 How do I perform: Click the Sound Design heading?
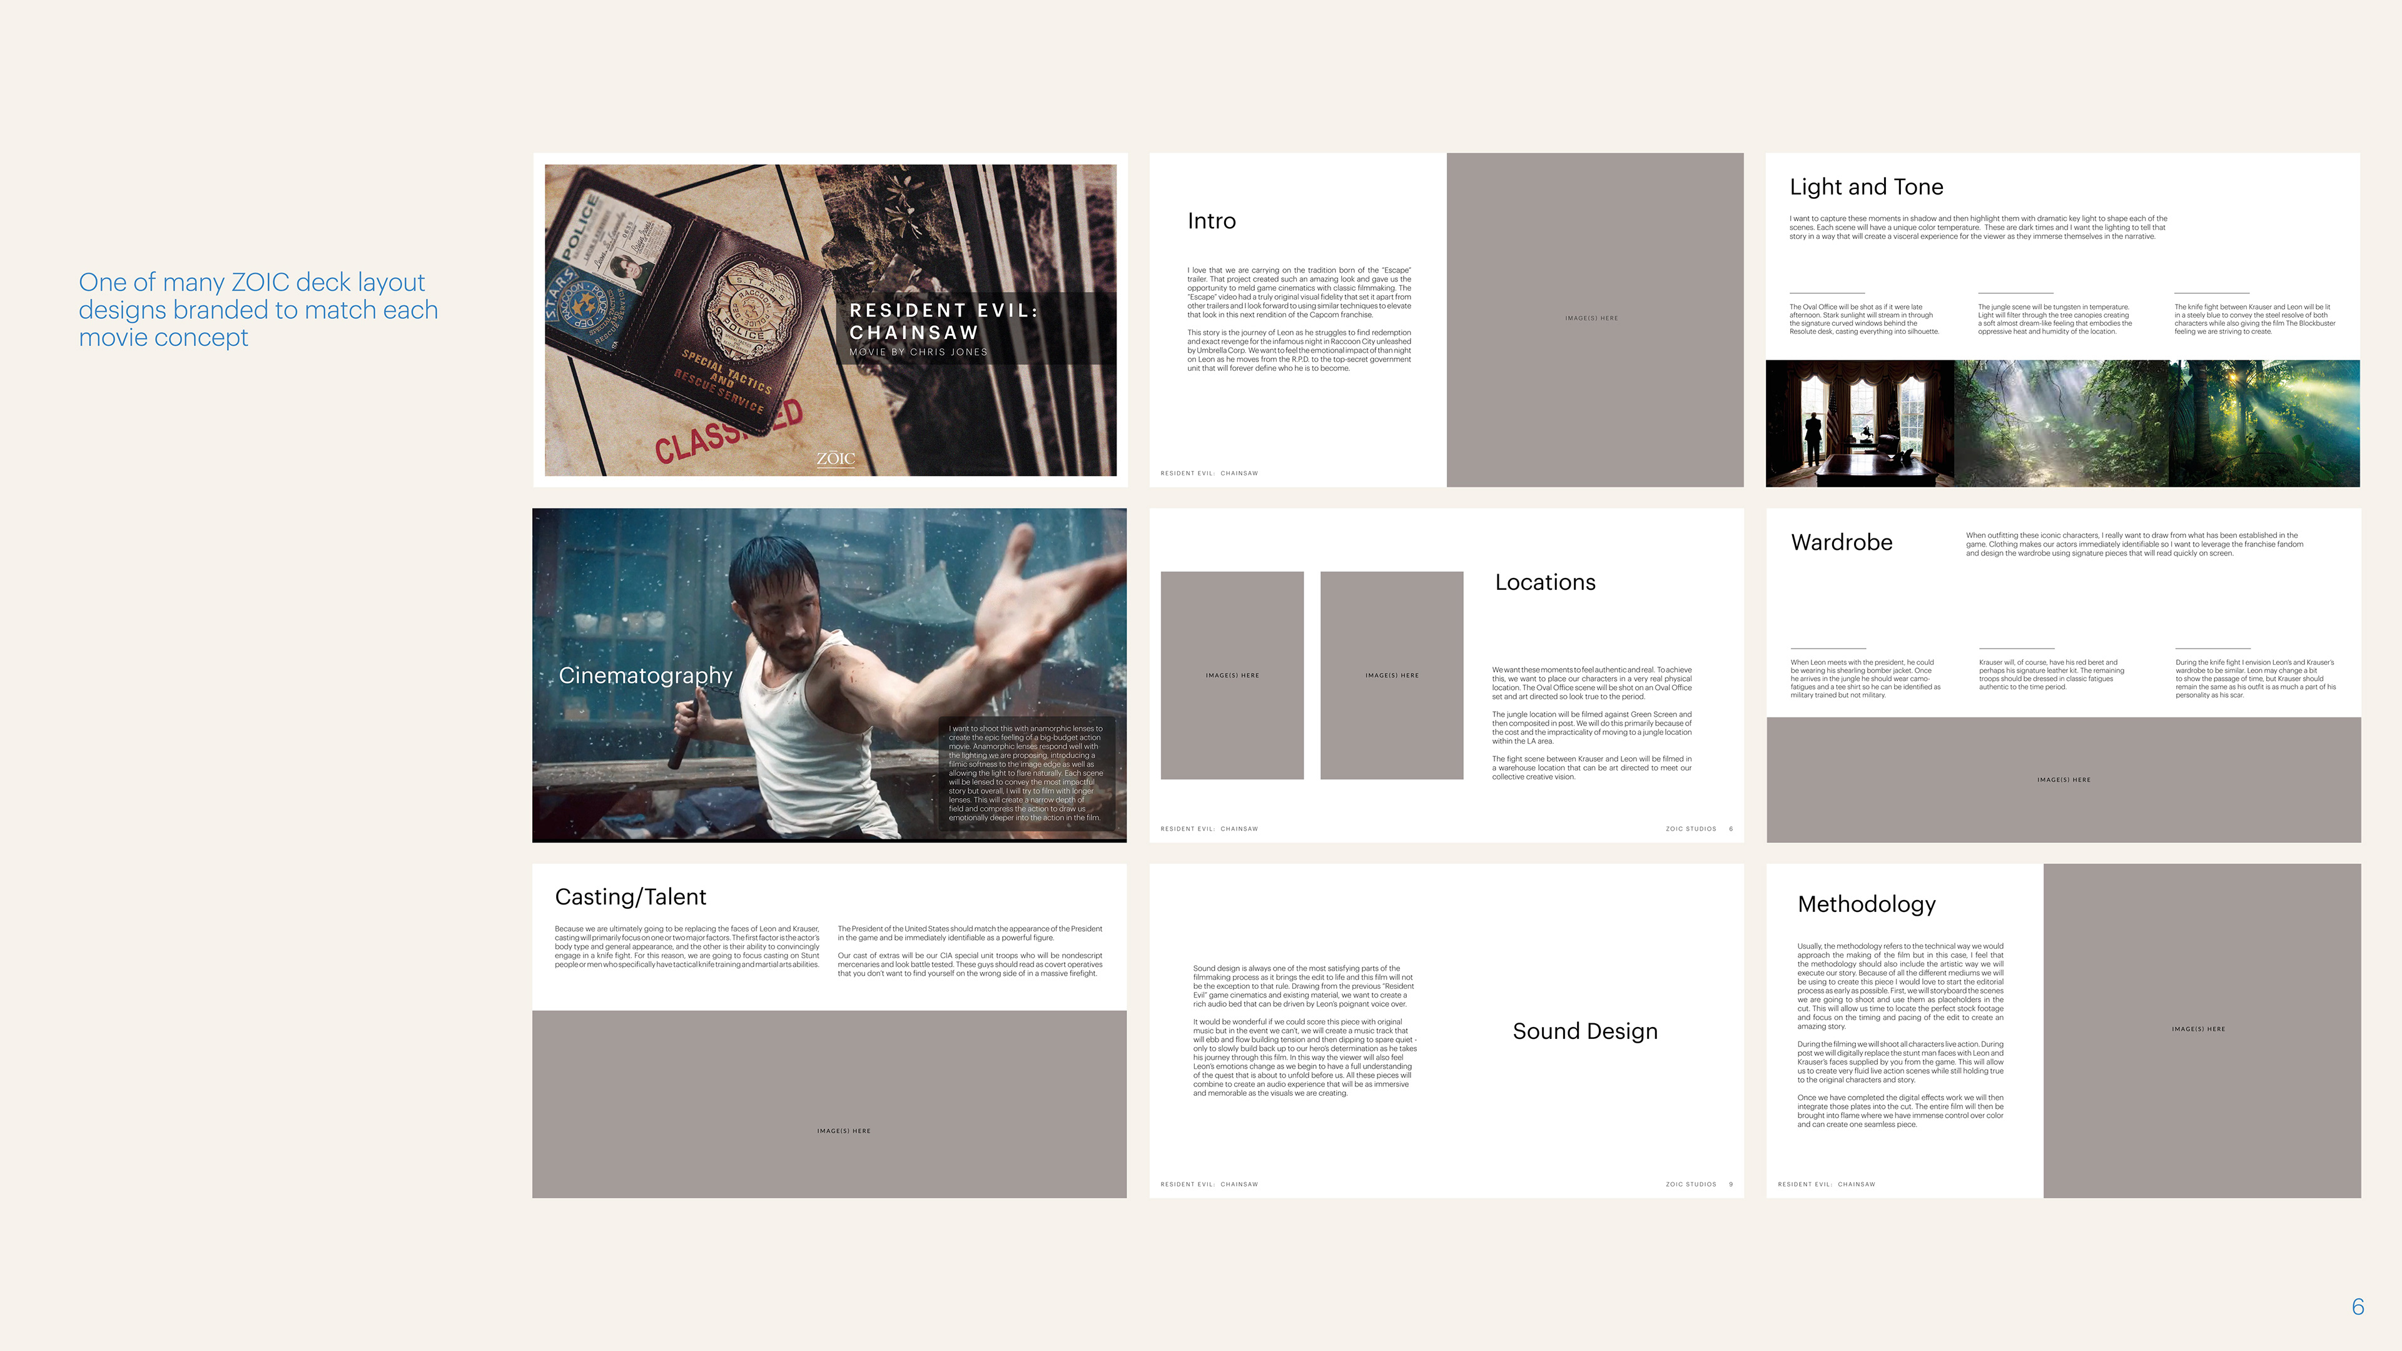coord(1584,1030)
